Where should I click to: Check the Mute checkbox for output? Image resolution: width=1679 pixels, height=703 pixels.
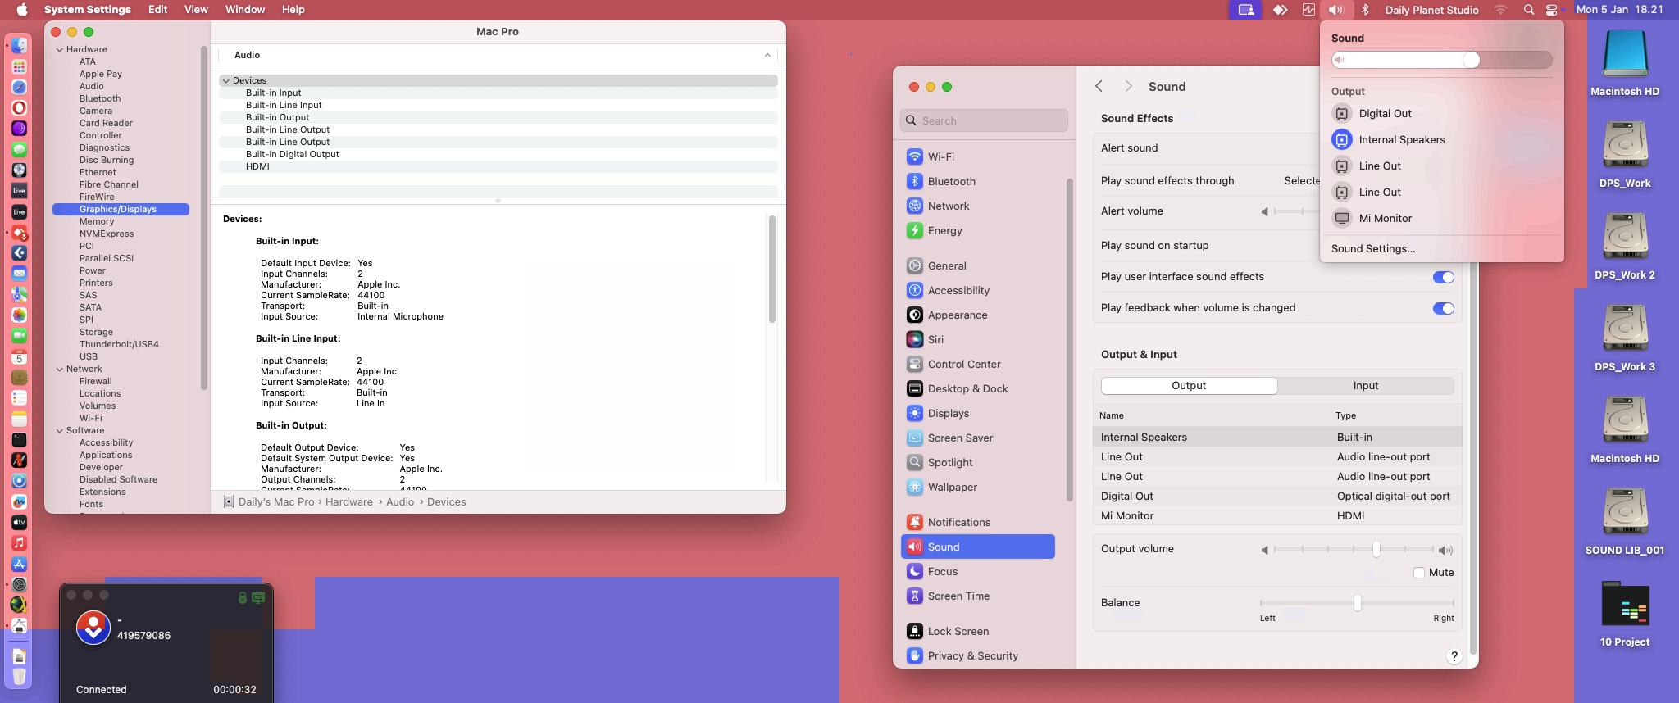pos(1419,573)
